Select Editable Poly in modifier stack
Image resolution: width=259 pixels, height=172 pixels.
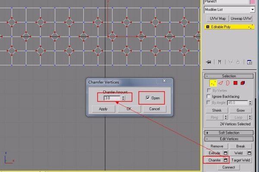point(230,27)
